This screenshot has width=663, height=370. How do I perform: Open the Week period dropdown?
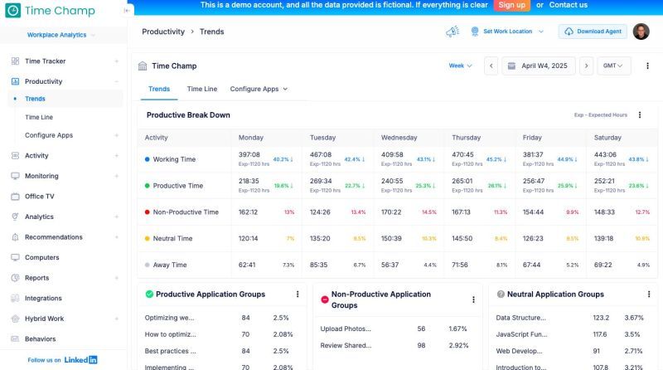coord(460,66)
